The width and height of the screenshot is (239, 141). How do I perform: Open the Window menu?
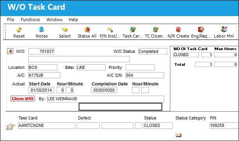54,20
